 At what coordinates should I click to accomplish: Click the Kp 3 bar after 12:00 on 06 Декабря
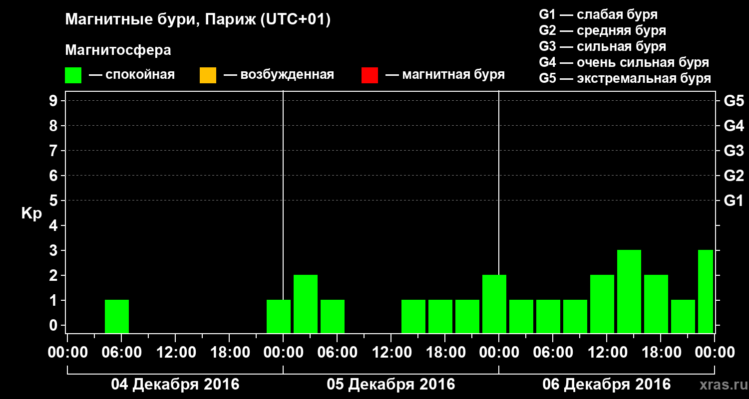(629, 291)
